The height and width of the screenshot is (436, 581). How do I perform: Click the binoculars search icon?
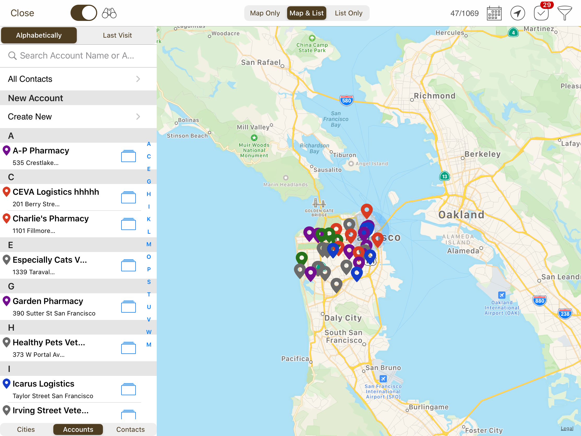[109, 13]
